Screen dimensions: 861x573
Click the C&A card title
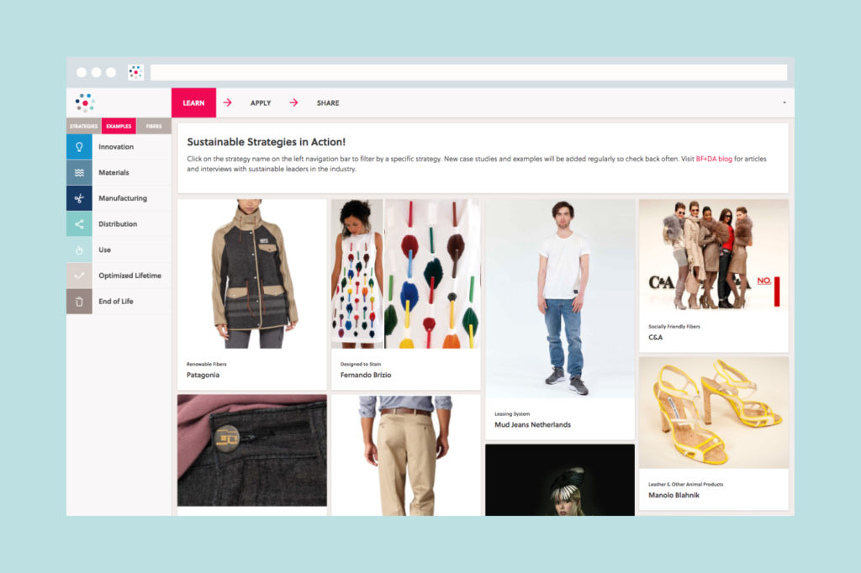coord(656,337)
